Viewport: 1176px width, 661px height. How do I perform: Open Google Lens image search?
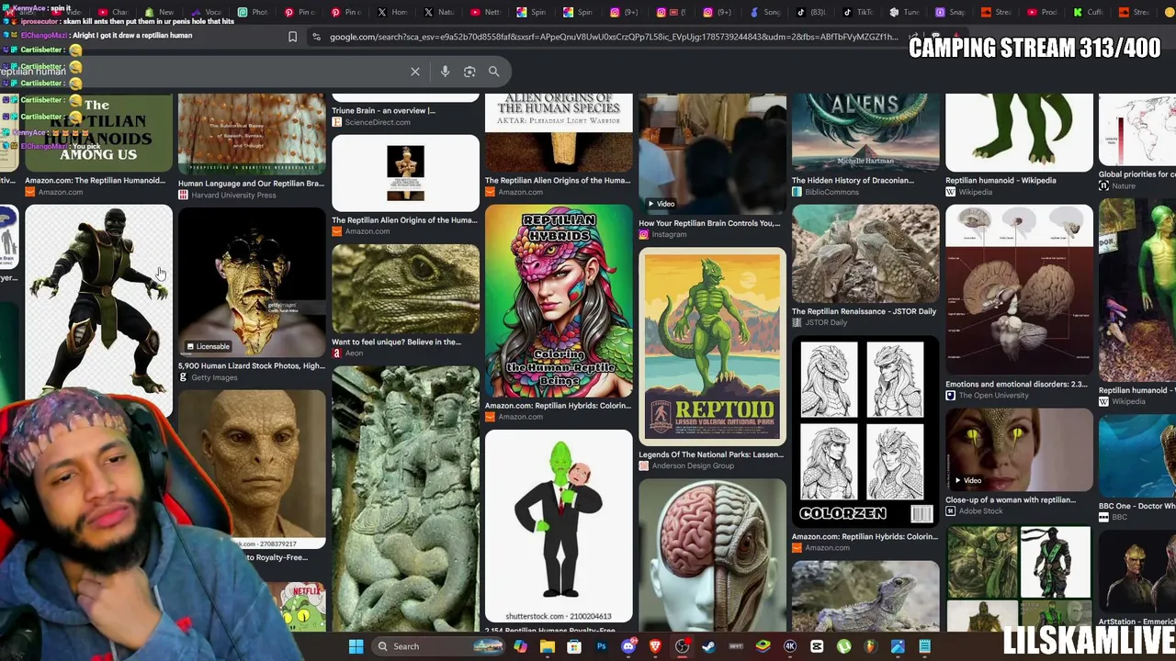coord(469,72)
